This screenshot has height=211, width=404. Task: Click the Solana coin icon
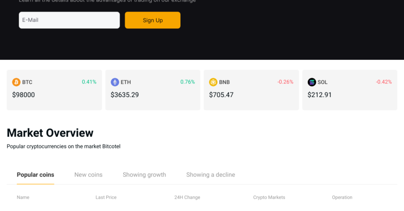312,82
